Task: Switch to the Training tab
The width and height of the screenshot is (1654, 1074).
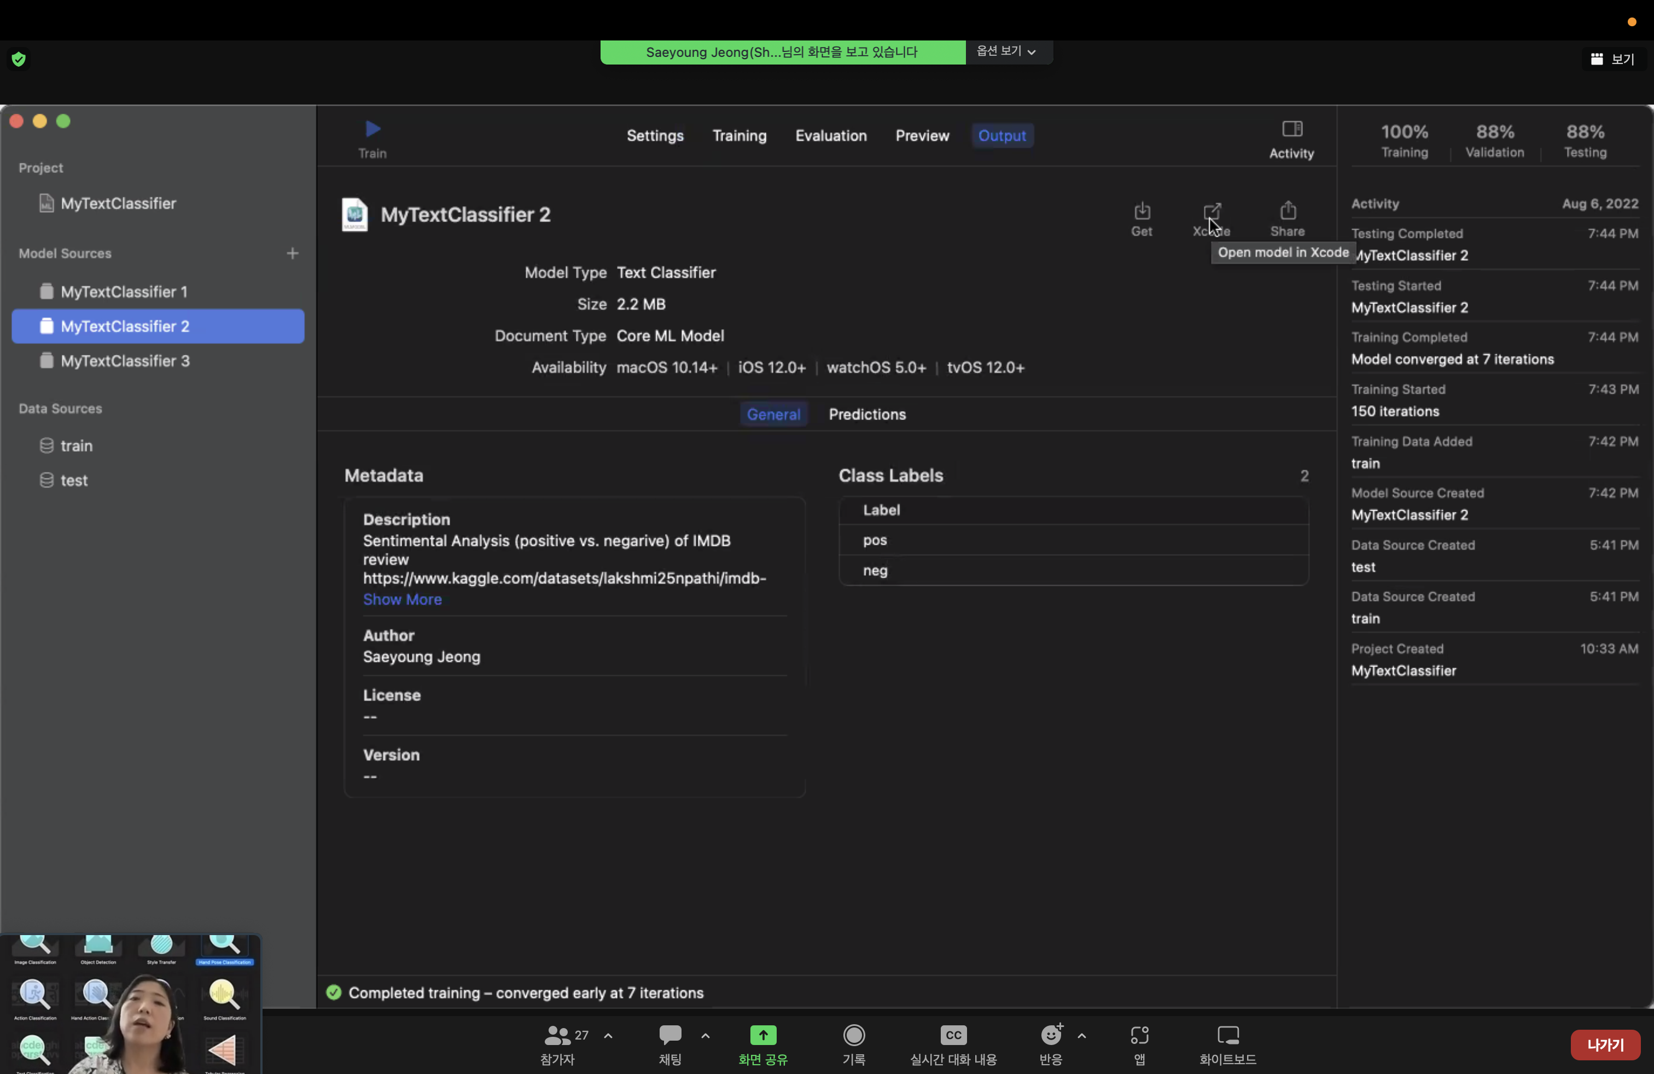Action: pos(739,136)
